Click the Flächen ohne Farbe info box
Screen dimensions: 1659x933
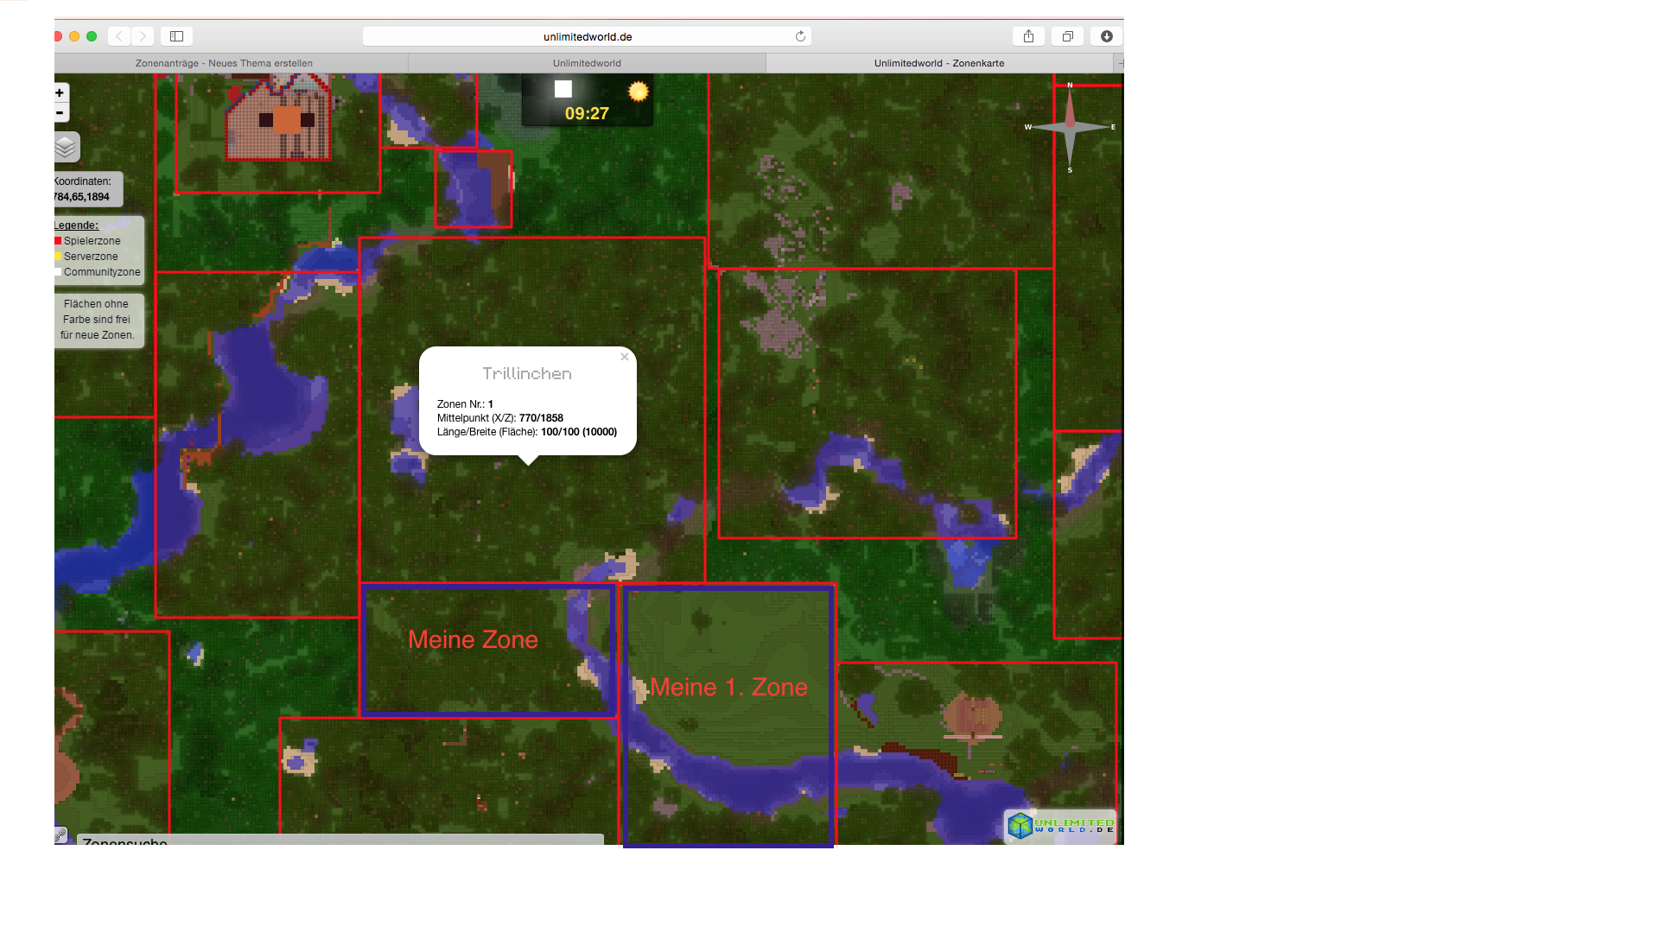[x=98, y=320]
